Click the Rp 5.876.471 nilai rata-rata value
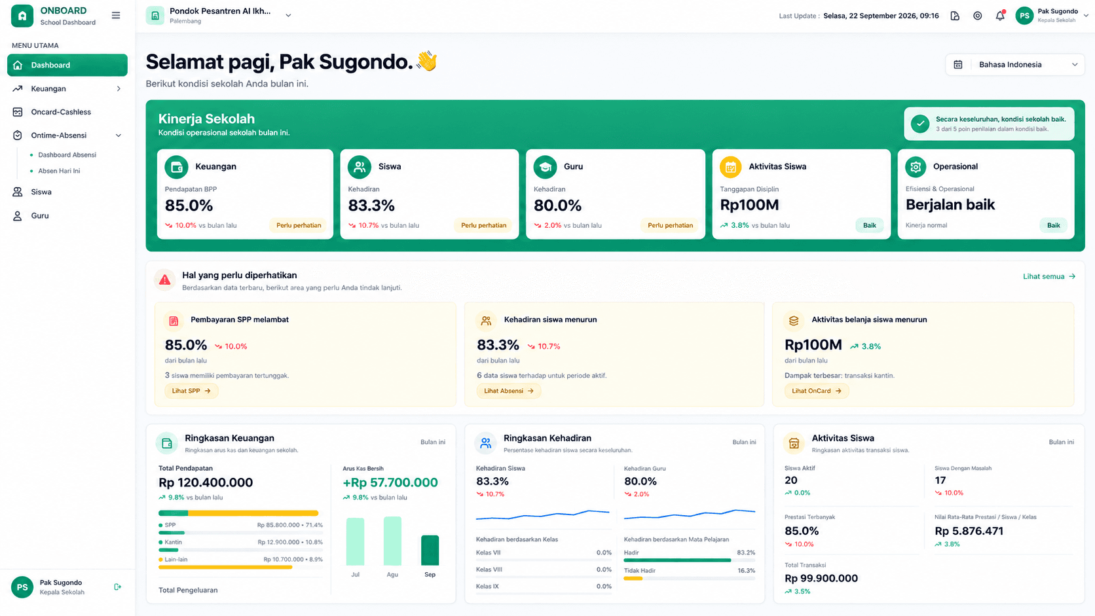This screenshot has height=616, width=1095. (969, 531)
